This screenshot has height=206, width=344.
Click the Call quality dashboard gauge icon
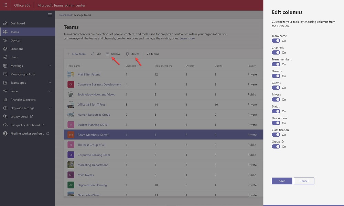coord(5,125)
